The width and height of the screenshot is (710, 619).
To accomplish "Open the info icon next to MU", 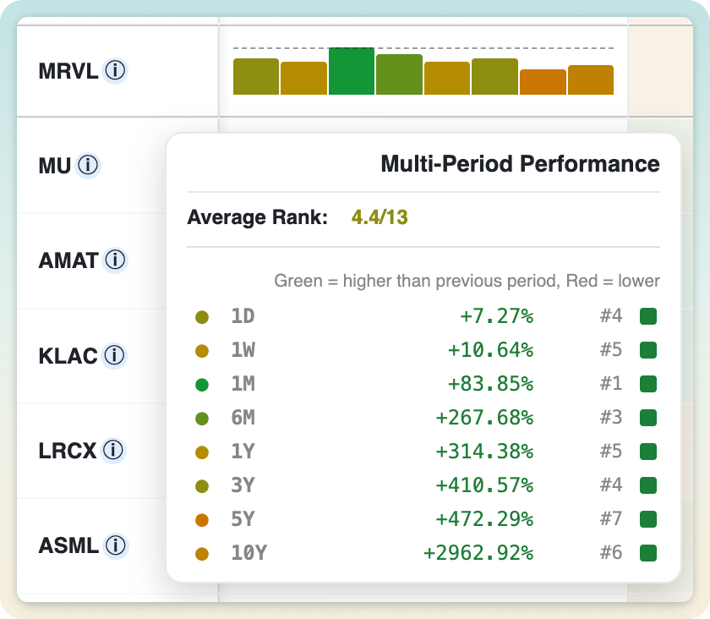I will pos(87,166).
